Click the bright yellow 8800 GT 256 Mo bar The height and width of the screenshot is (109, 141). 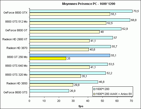(x=48, y=58)
